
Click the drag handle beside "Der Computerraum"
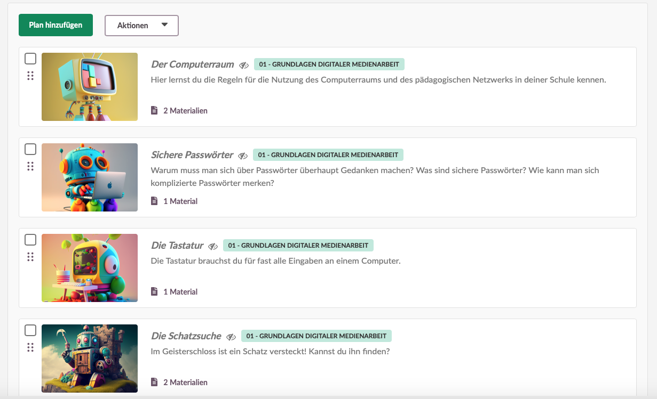click(x=30, y=76)
